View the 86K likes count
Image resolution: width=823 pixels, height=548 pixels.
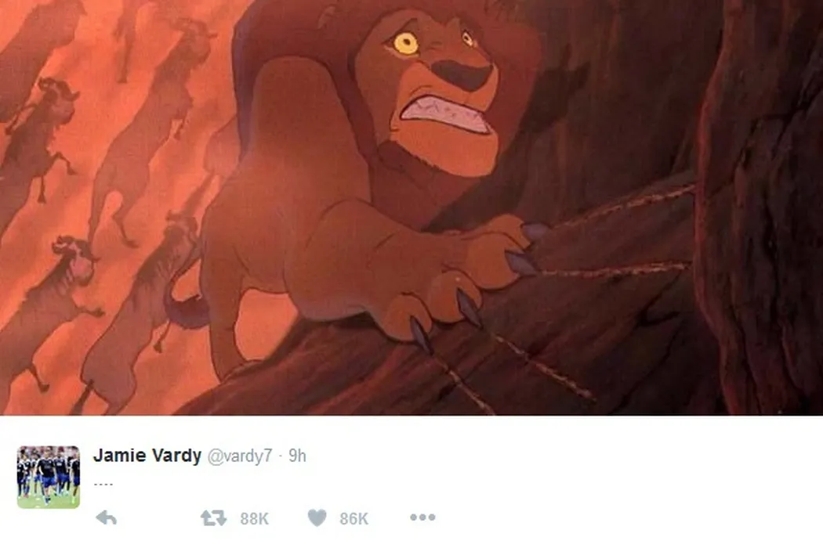point(353,518)
